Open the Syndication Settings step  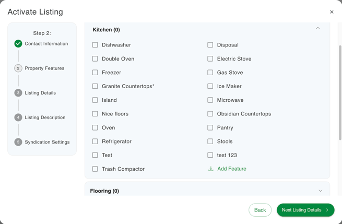[x=47, y=142]
